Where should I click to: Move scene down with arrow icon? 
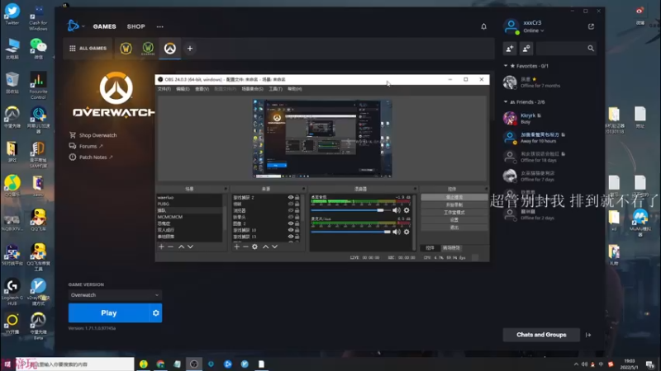pyautogui.click(x=191, y=247)
